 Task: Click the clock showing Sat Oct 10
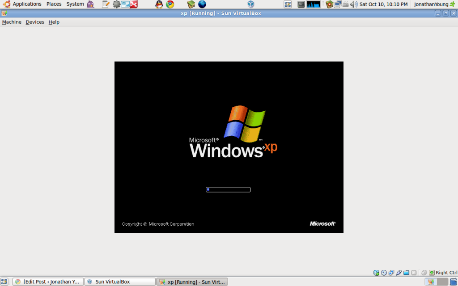tap(383, 4)
